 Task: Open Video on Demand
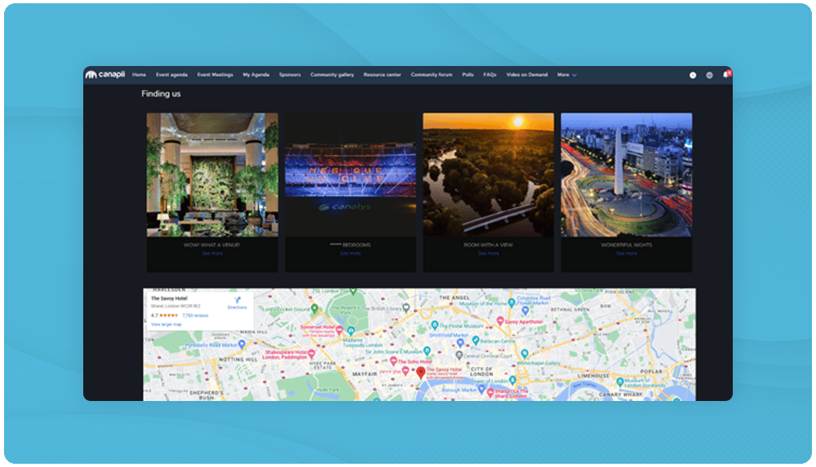pyautogui.click(x=526, y=75)
